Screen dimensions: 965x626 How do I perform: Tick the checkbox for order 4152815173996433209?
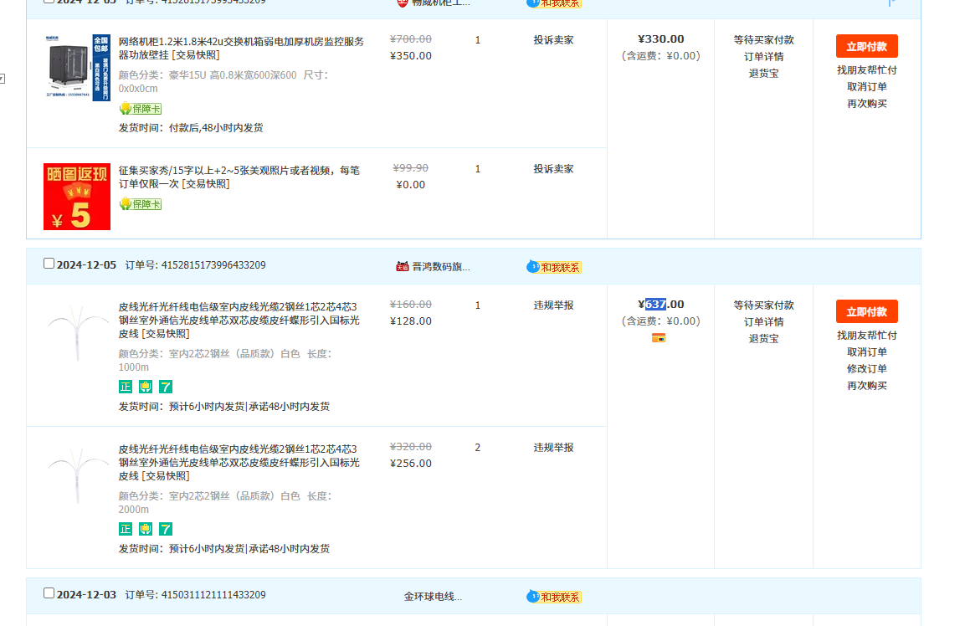[49, 264]
